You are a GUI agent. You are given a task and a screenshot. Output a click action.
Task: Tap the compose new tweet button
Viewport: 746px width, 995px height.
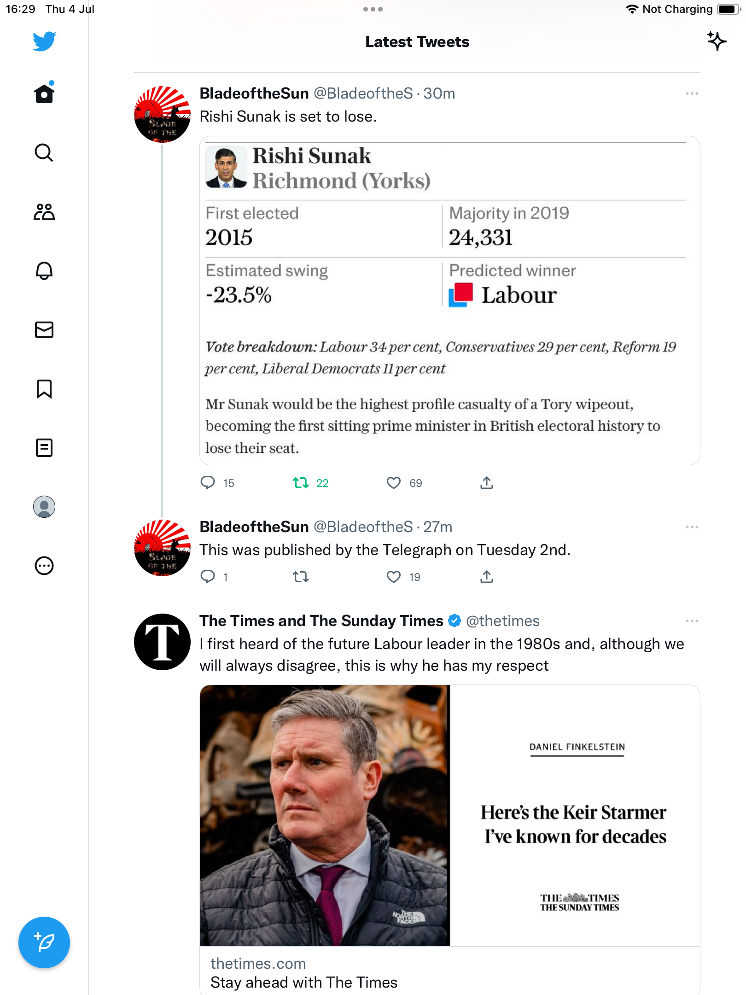pos(44,942)
